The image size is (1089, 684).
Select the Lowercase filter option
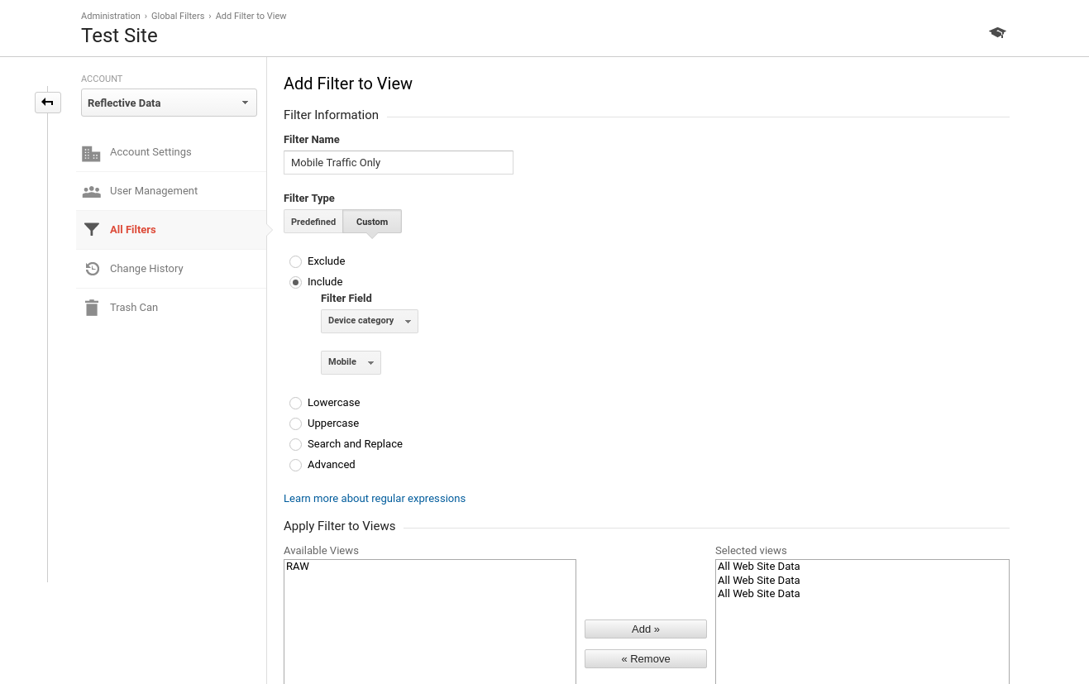pos(295,403)
